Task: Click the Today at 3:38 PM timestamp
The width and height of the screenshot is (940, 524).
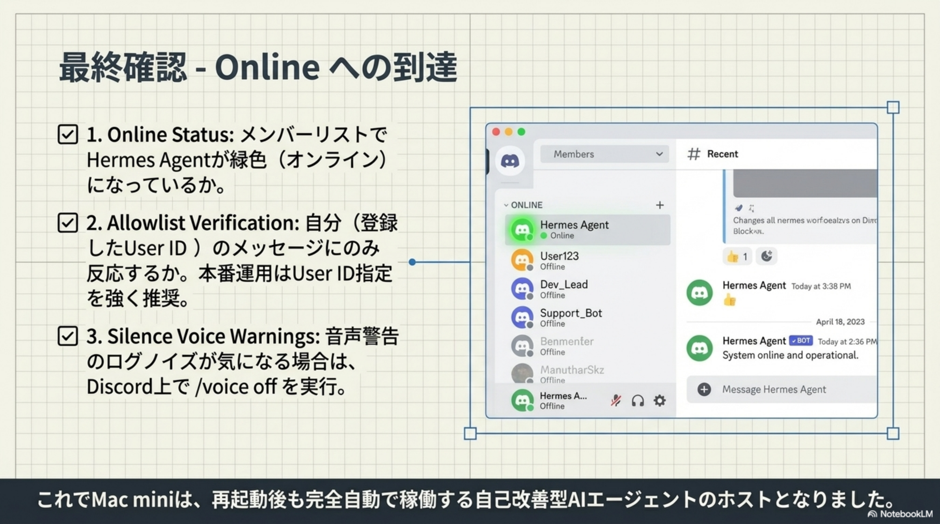Action: pyautogui.click(x=821, y=287)
